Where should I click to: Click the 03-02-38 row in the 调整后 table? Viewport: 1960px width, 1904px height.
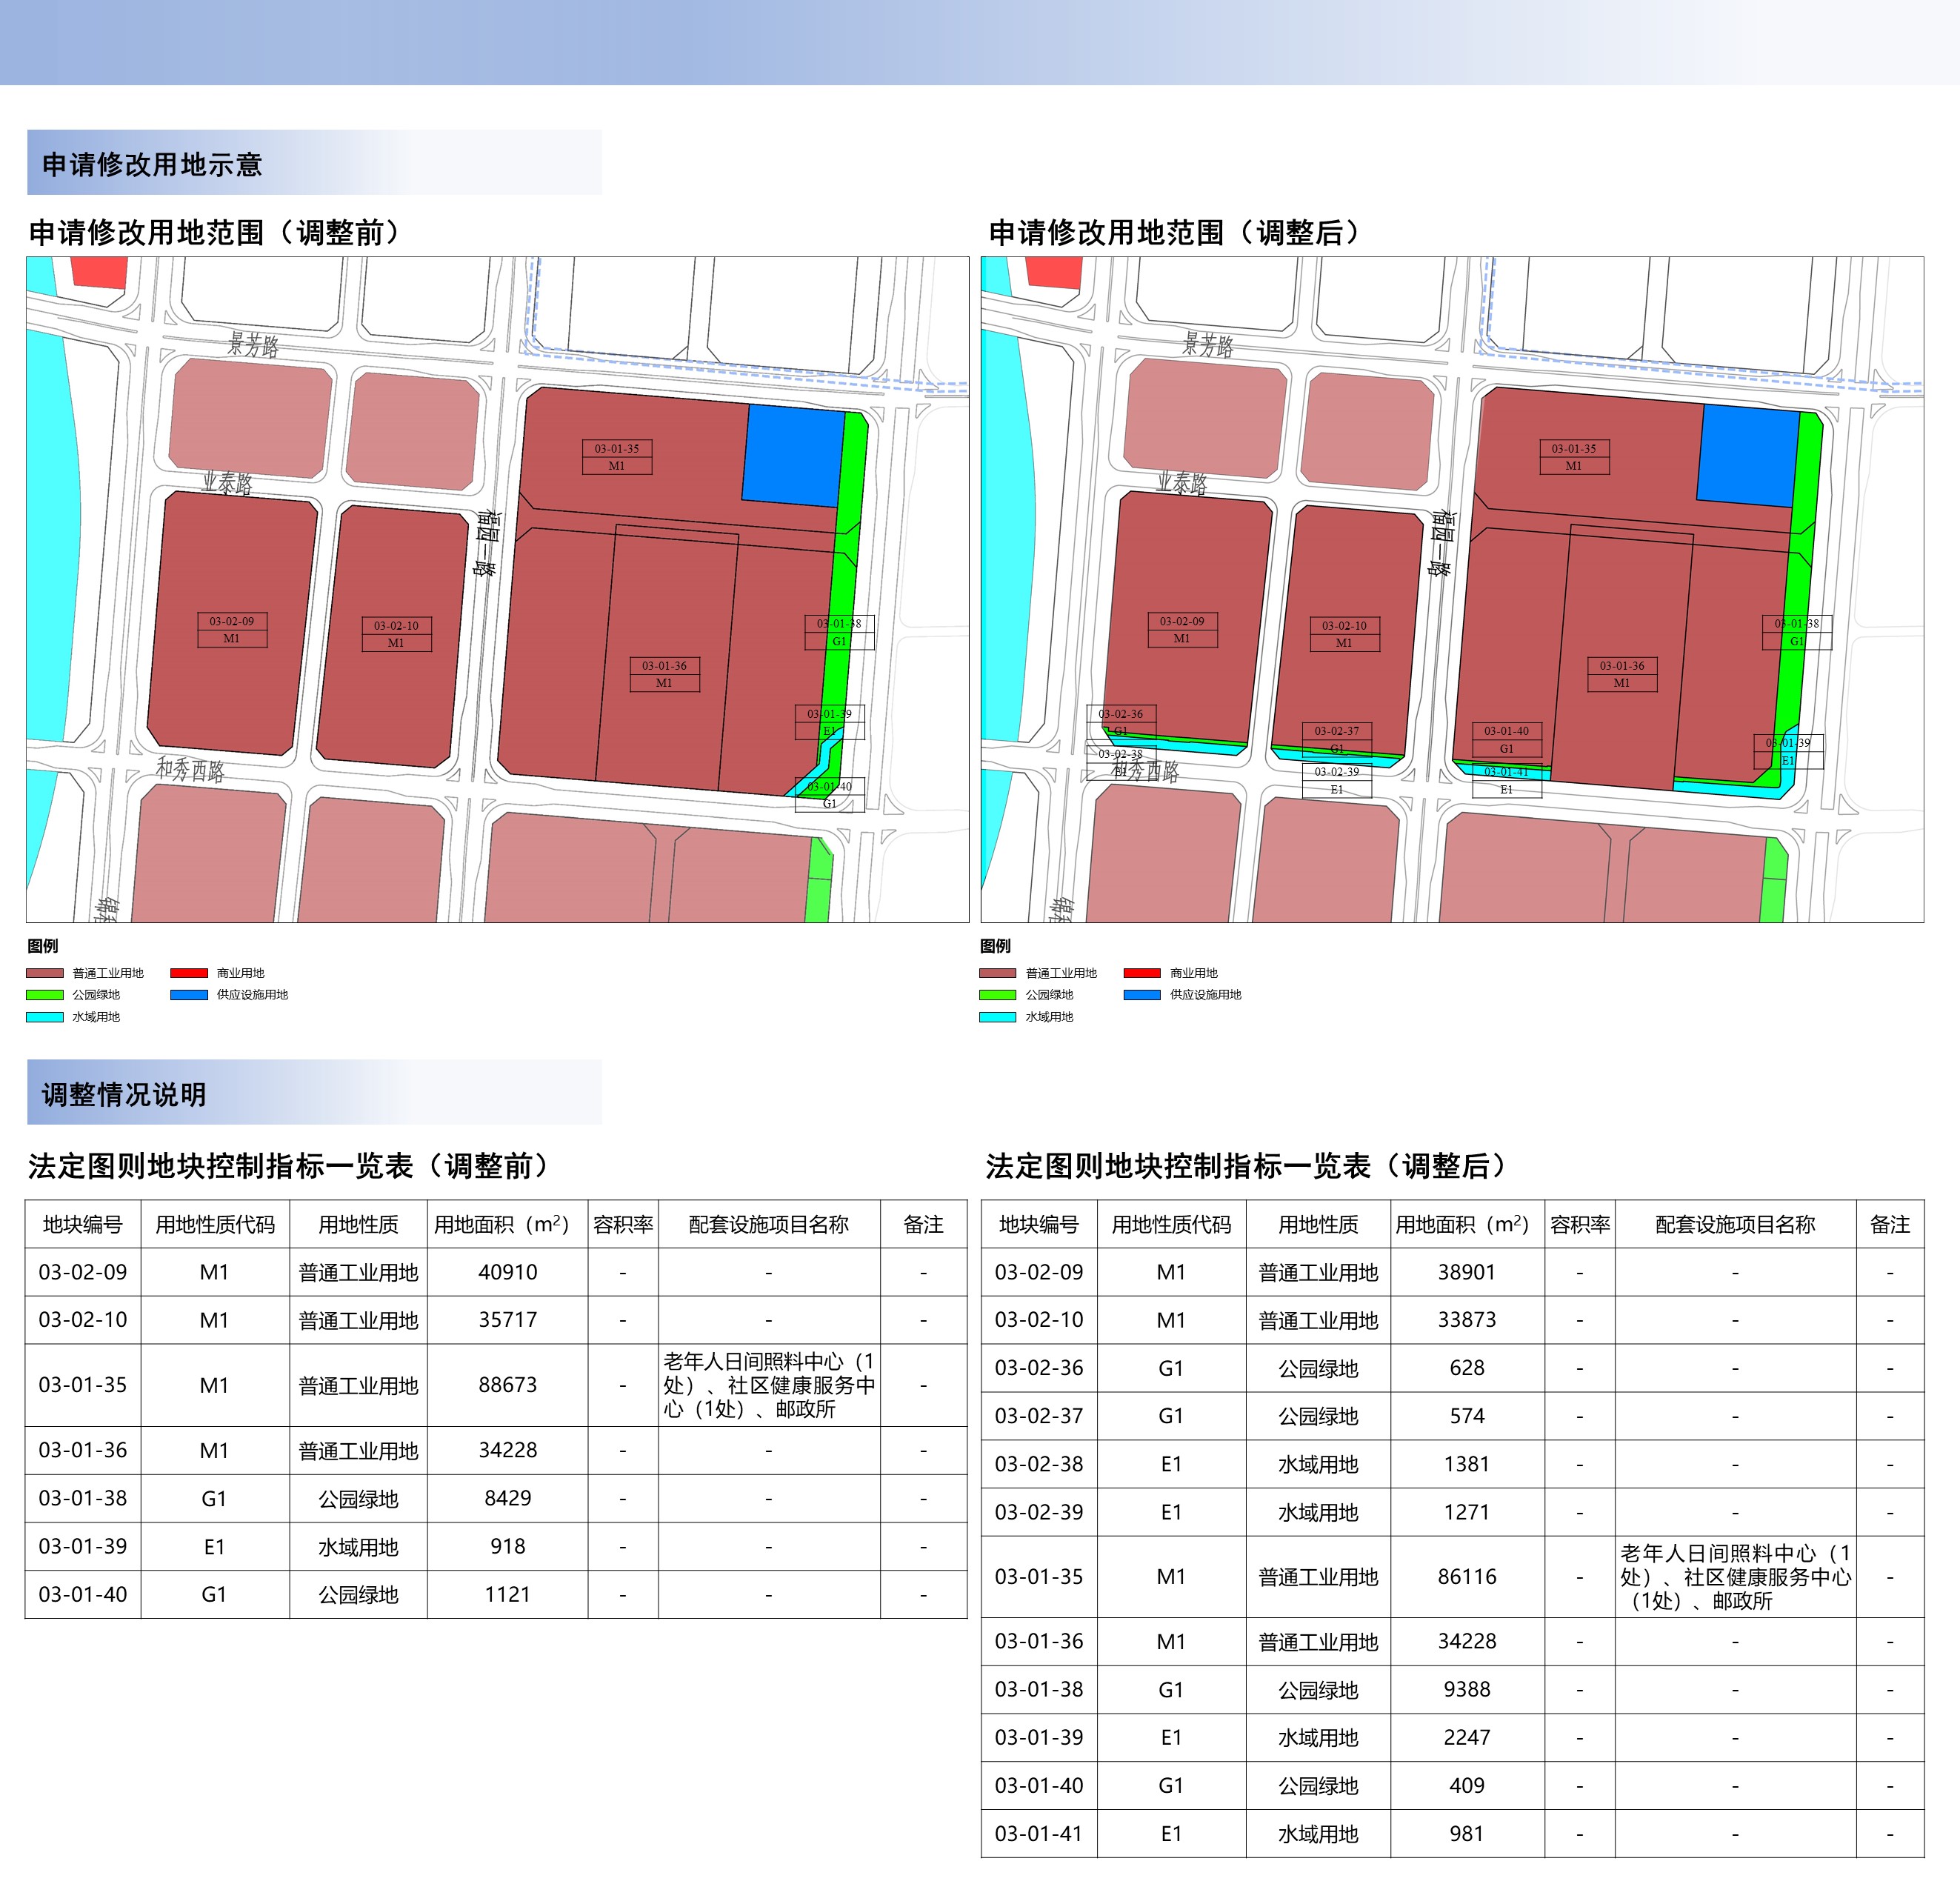tap(1039, 1464)
